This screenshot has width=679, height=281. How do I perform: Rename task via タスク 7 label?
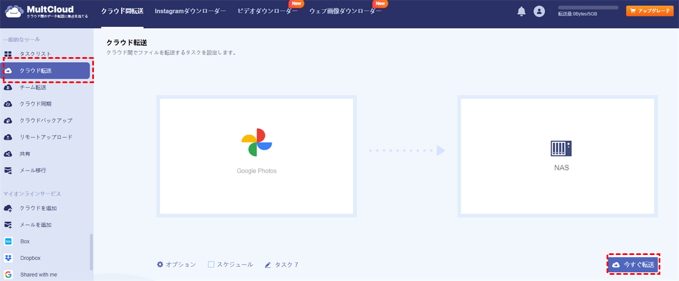pos(286,265)
